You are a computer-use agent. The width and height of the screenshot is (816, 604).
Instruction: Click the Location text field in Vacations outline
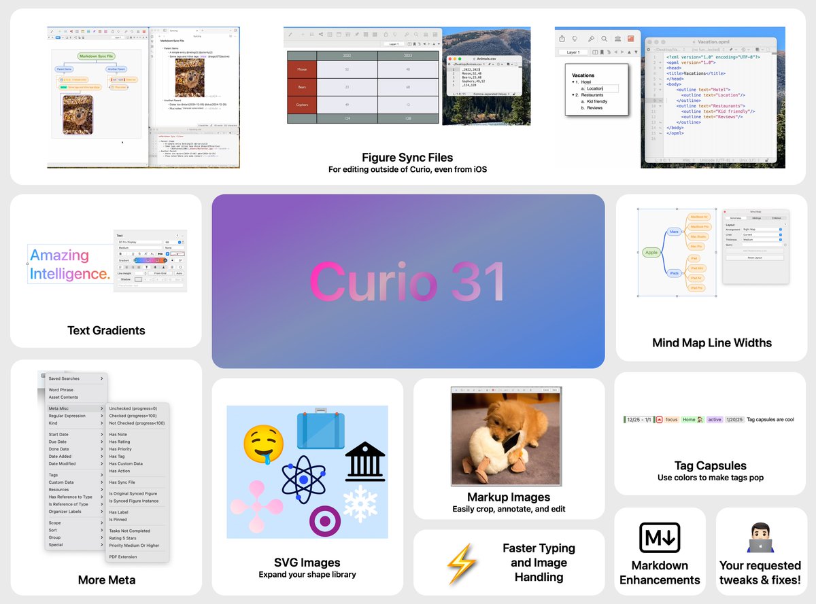[602, 88]
